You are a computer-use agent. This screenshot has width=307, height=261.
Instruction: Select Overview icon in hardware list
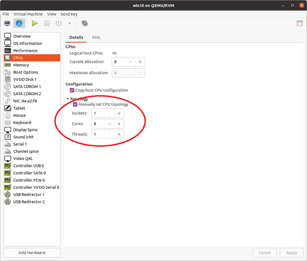[8, 36]
